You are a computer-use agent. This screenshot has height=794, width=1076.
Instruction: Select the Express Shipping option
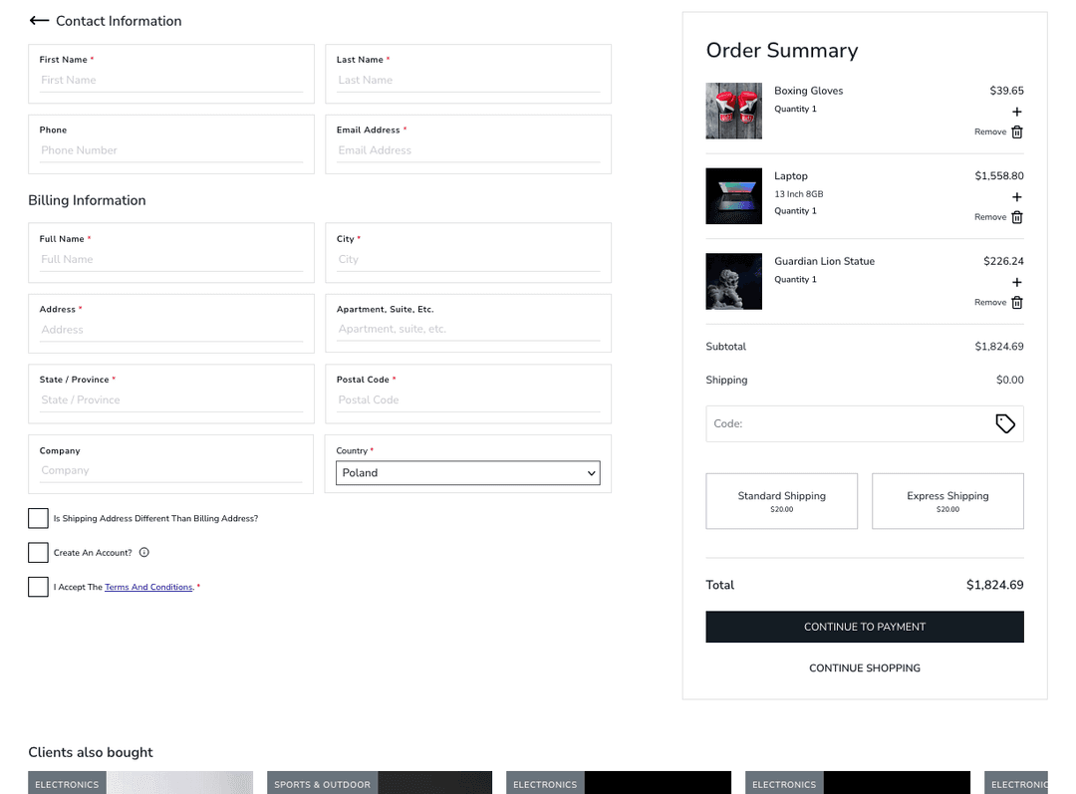pos(946,501)
